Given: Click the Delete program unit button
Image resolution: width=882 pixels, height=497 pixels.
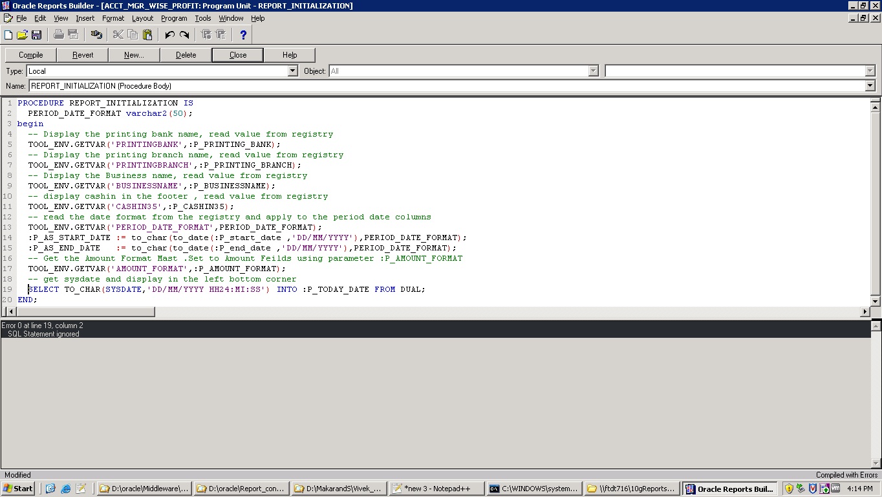Looking at the screenshot, I should [186, 55].
